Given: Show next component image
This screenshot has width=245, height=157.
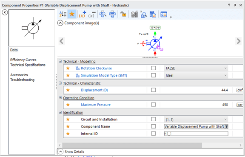Looking at the screenshot, I should coord(239,41).
